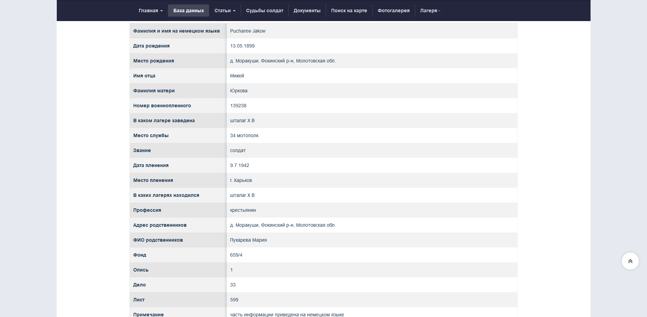Click the relative name Пухарева Мария
Image resolution: width=647 pixels, height=317 pixels.
(248, 240)
